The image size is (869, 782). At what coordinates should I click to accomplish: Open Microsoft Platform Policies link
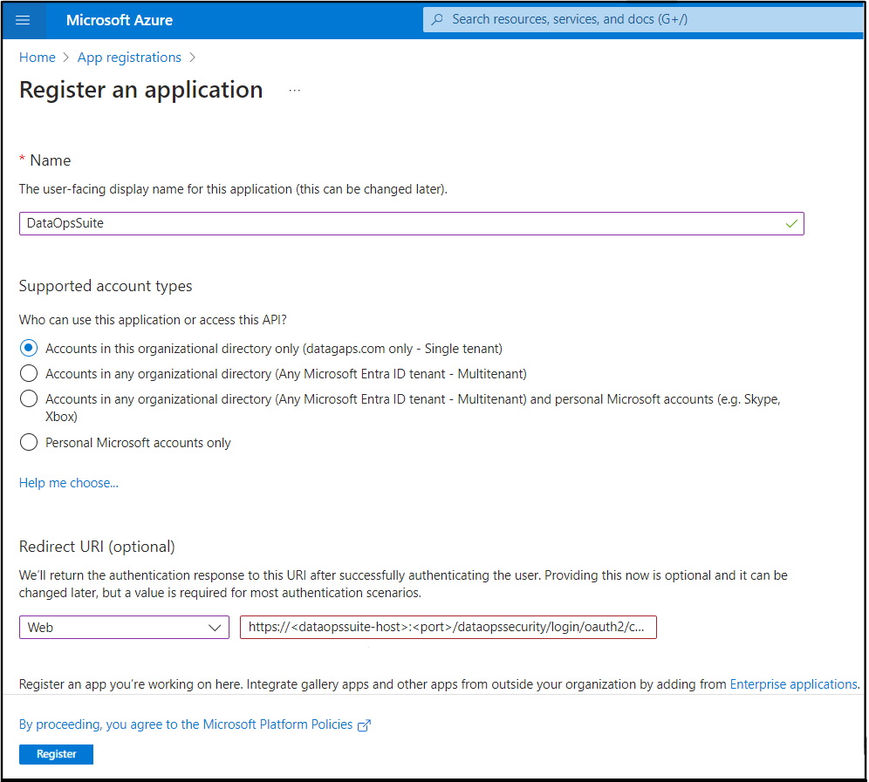click(186, 724)
